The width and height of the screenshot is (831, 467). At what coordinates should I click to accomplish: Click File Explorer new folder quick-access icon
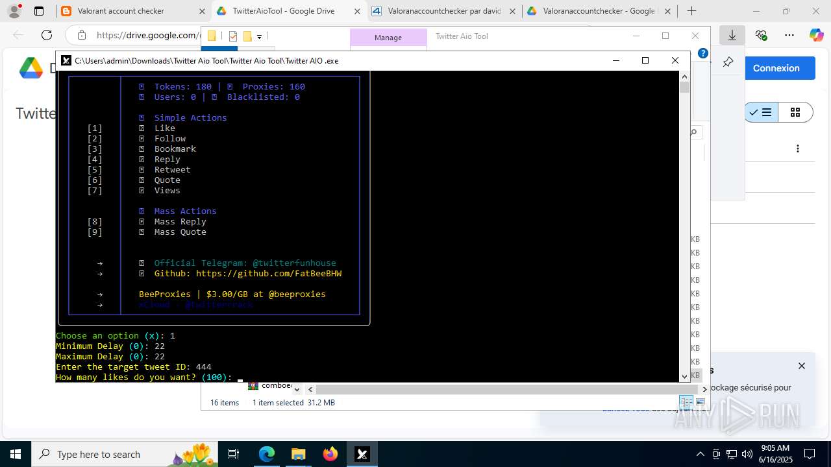click(x=247, y=36)
